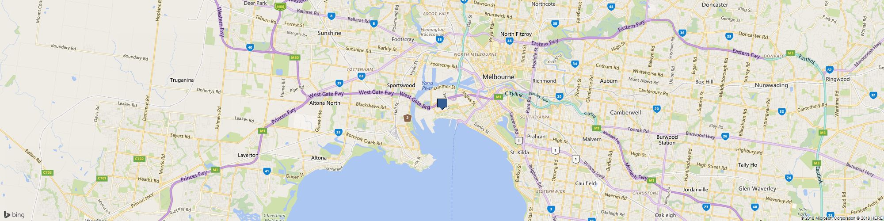This screenshot has width=884, height=221.
Task: Open the Bing logo
Action: click(14, 215)
